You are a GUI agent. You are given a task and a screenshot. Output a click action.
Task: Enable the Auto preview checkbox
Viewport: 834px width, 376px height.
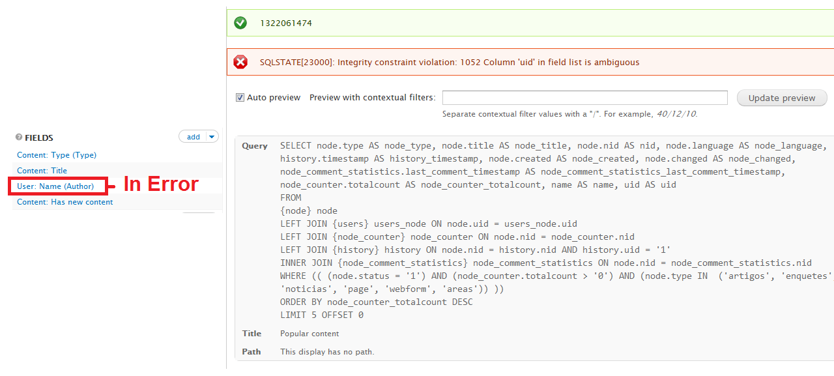(240, 96)
